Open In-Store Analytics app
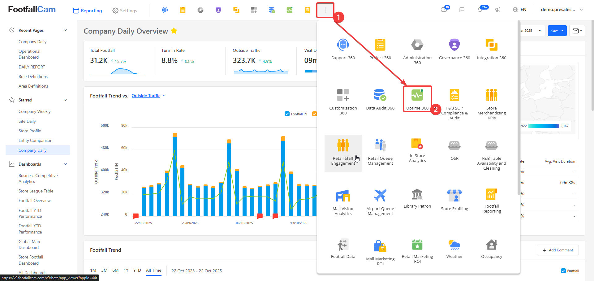The width and height of the screenshot is (594, 281). 417,151
